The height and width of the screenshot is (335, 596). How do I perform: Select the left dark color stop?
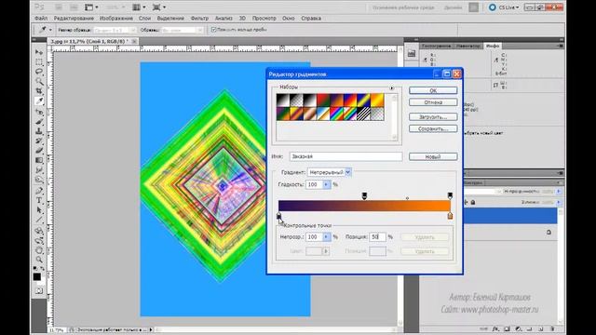coord(278,216)
